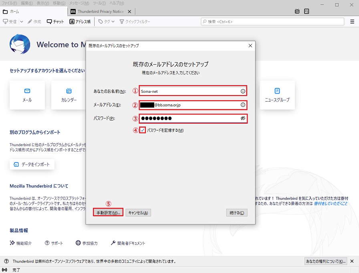Click the 作成 compose pencil button
Image resolution: width=359 pixels, height=273 pixels.
34,22
